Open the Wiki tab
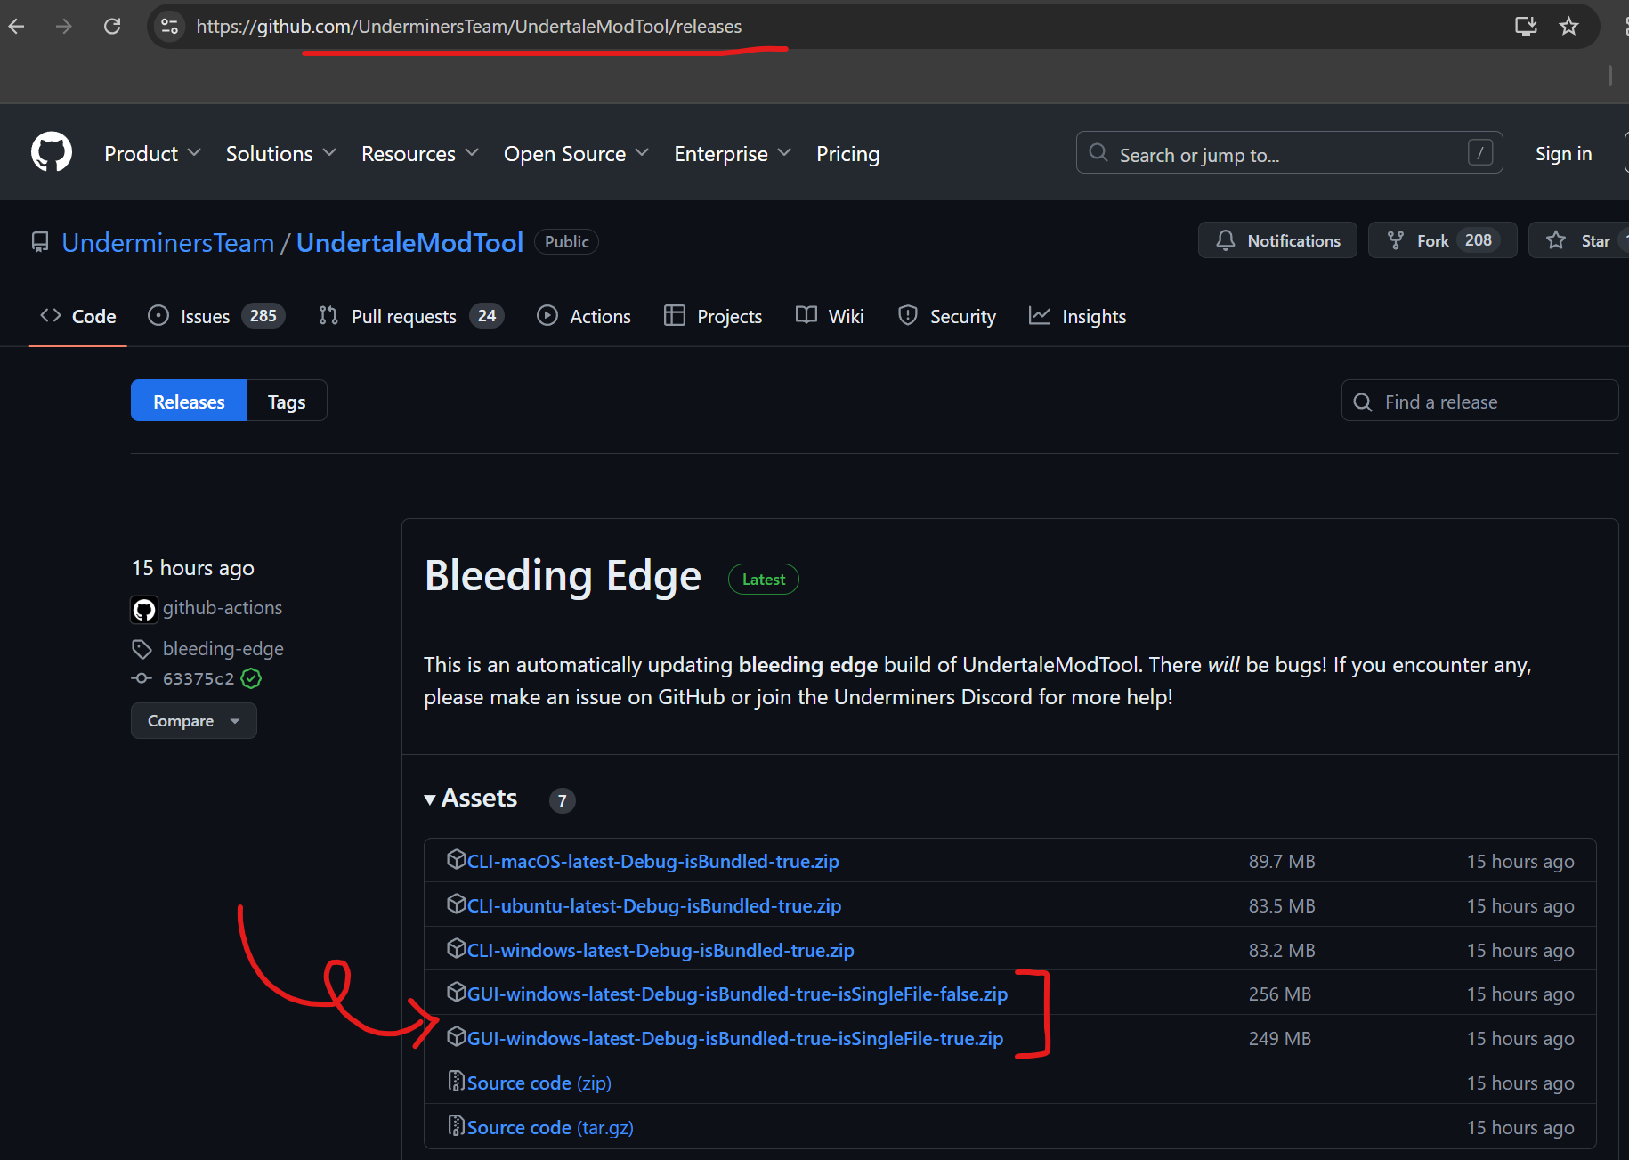The width and height of the screenshot is (1629, 1160). 830,317
